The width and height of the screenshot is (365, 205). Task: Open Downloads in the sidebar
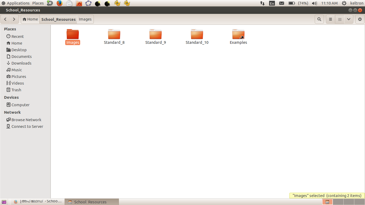point(21,63)
